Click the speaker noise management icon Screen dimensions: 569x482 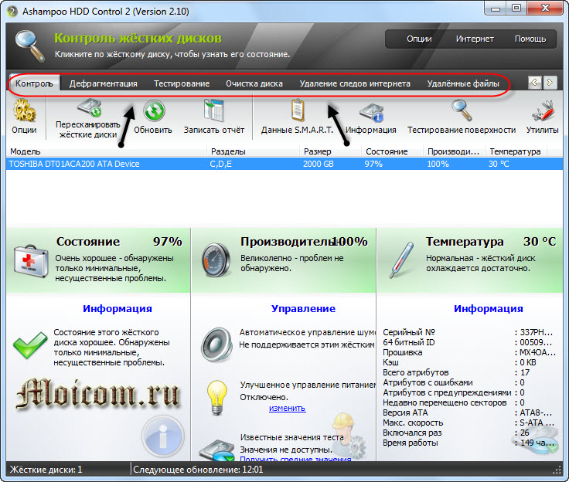tap(217, 345)
